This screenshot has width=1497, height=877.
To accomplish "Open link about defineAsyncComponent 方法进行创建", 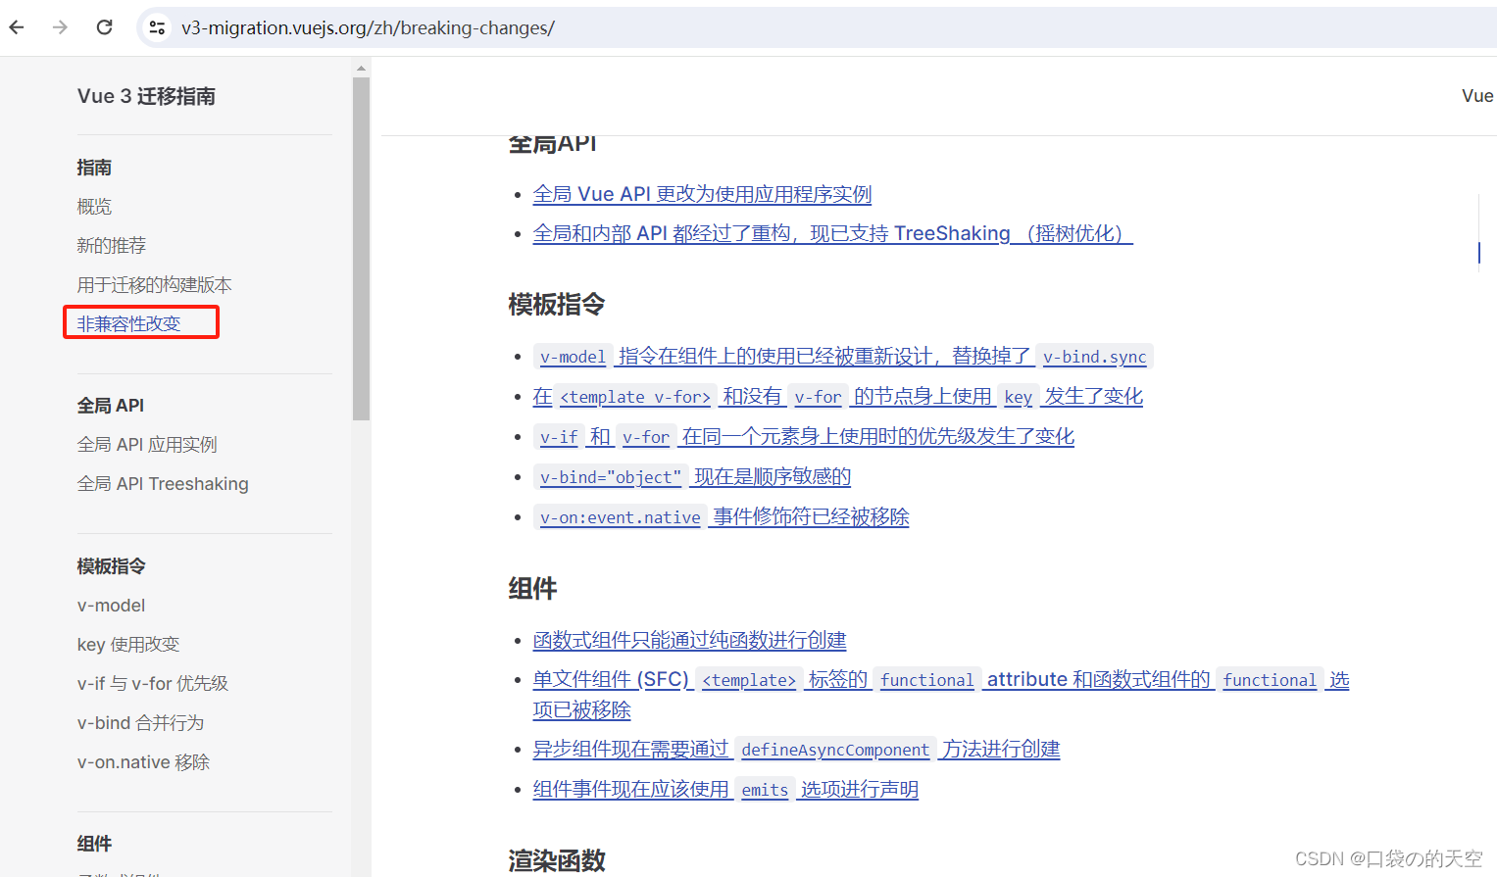I will pyautogui.click(x=797, y=750).
